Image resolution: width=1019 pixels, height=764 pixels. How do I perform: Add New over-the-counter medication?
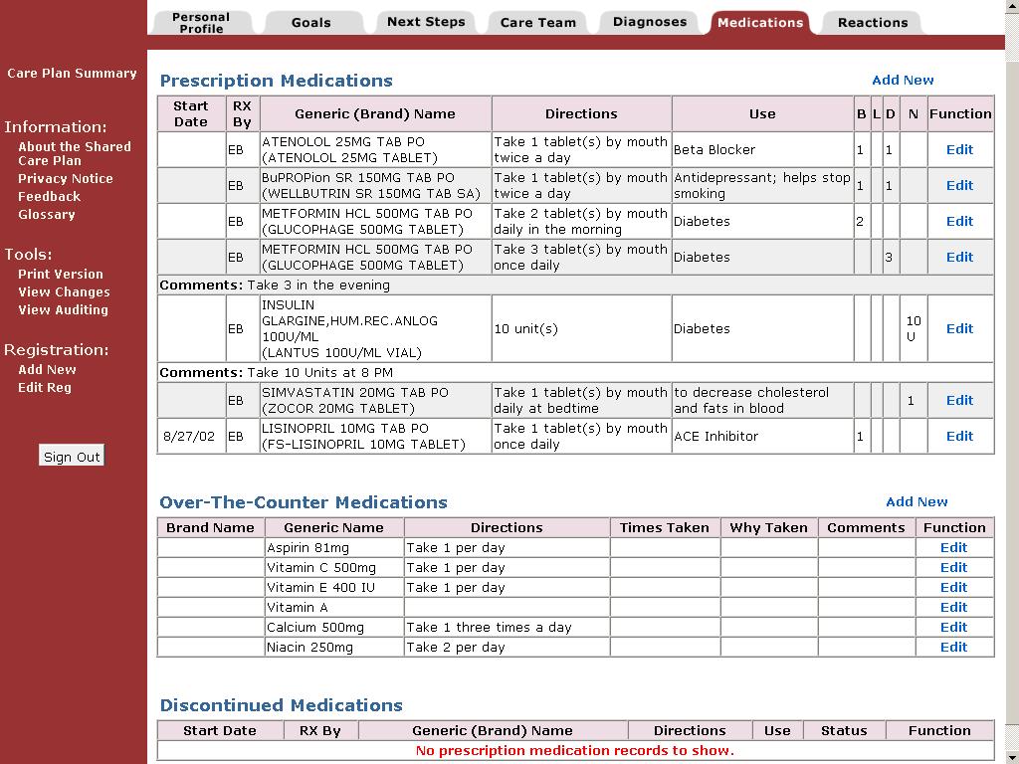(x=917, y=501)
